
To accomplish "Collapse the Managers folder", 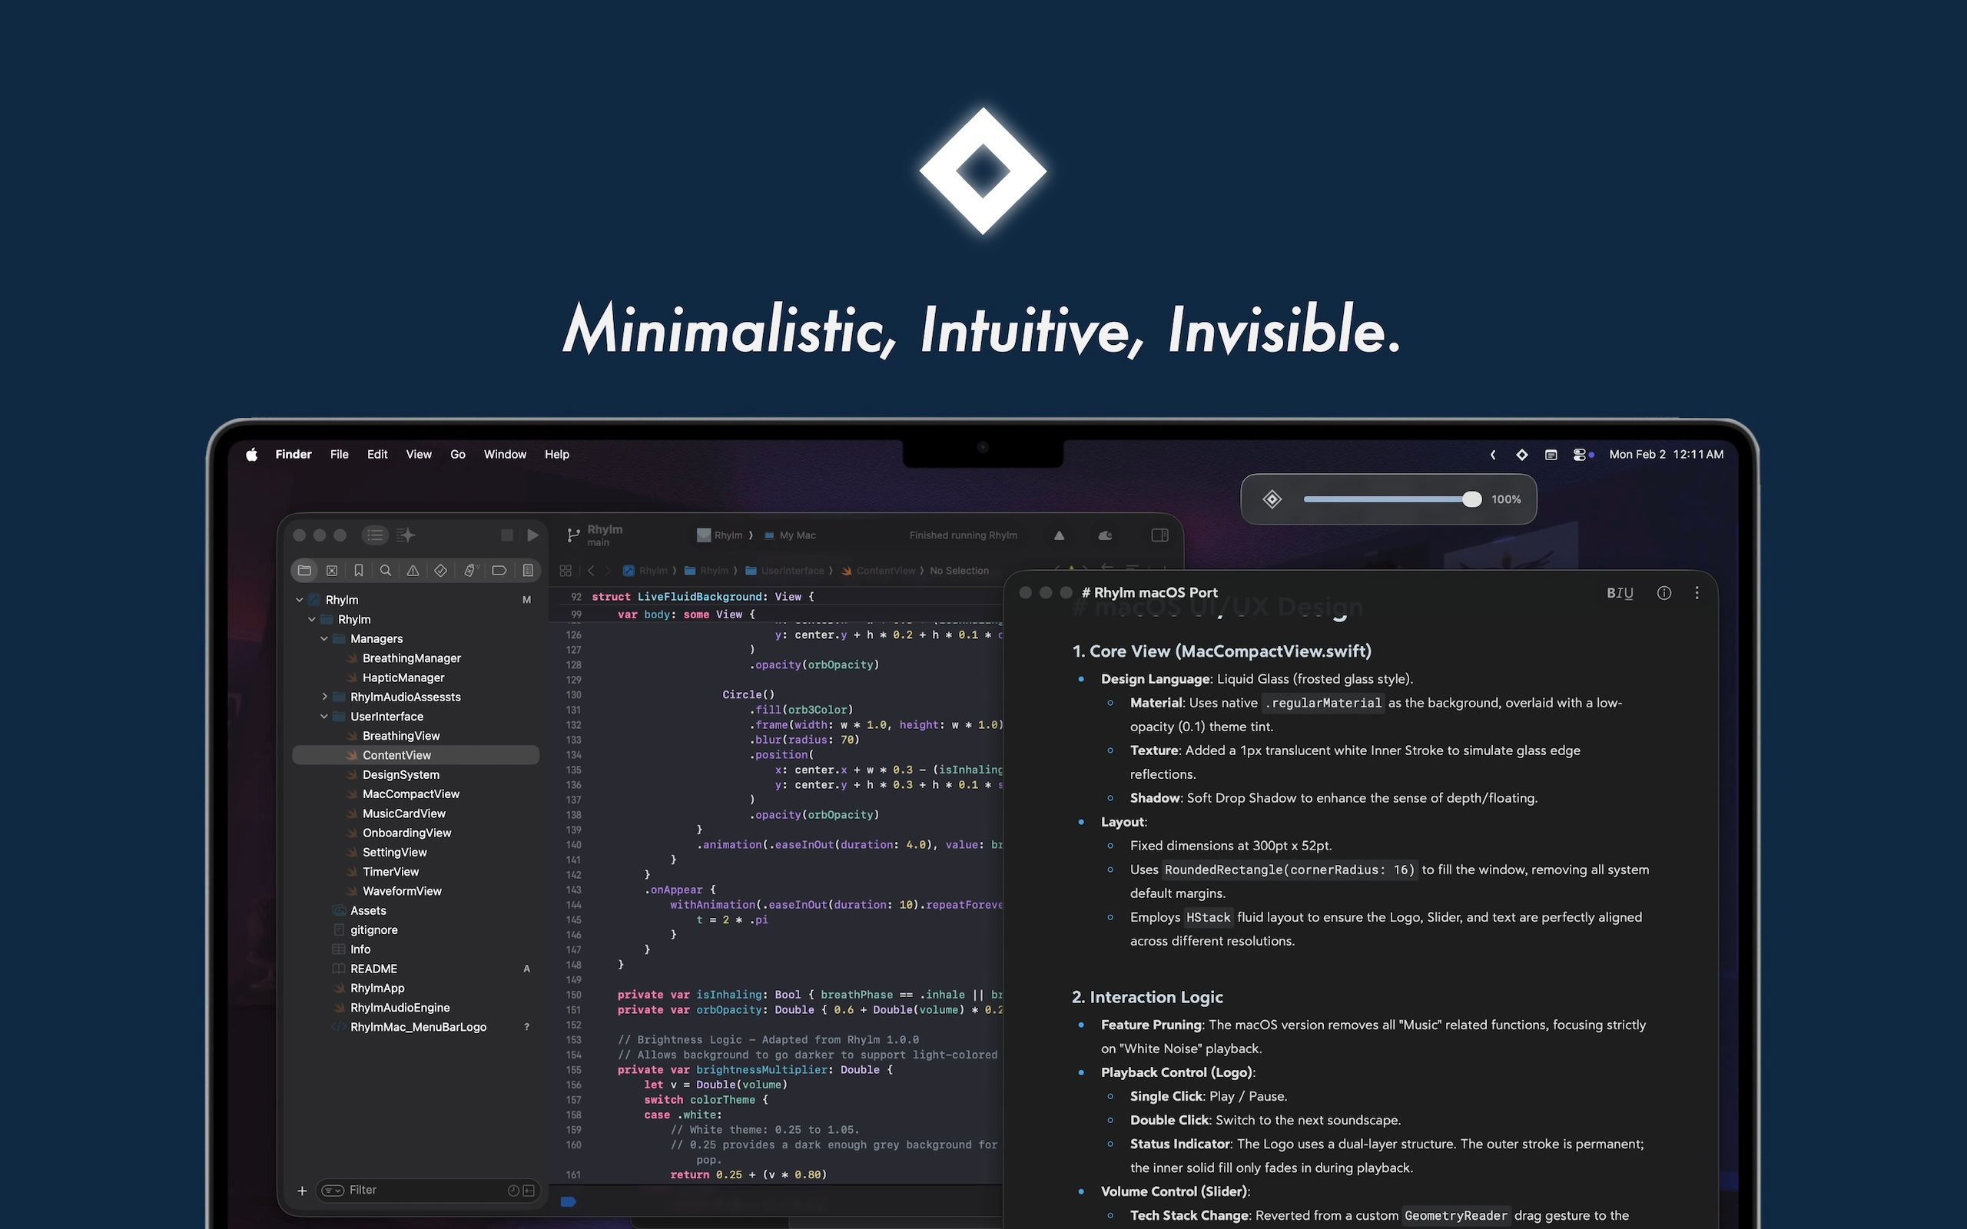I will coord(323,639).
